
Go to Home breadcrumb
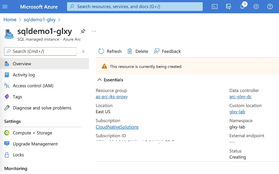[x=10, y=20]
